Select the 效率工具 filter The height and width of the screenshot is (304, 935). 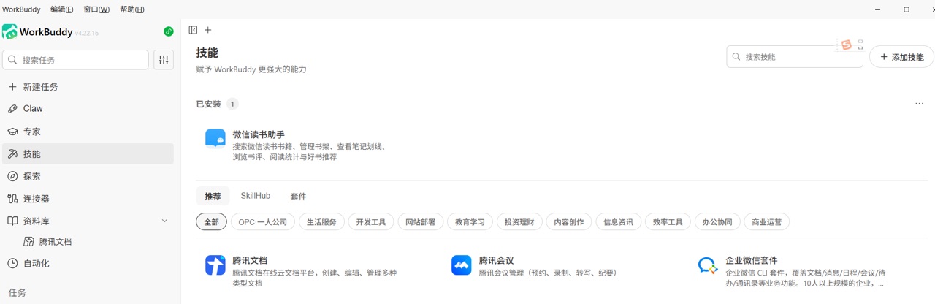[668, 222]
